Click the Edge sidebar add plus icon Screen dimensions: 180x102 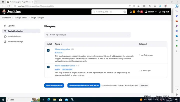coord(177,51)
